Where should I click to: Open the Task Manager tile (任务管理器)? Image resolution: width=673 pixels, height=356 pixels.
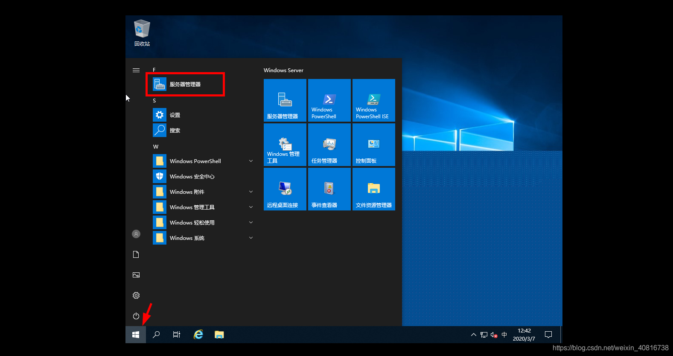[329, 145]
